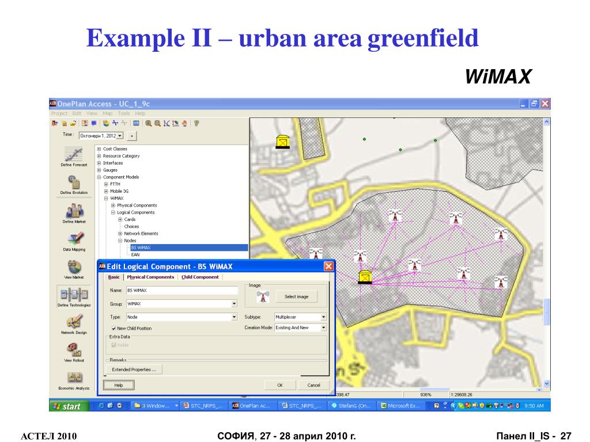590x442 pixels.
Task: Open the Network Design module
Action: (74, 324)
